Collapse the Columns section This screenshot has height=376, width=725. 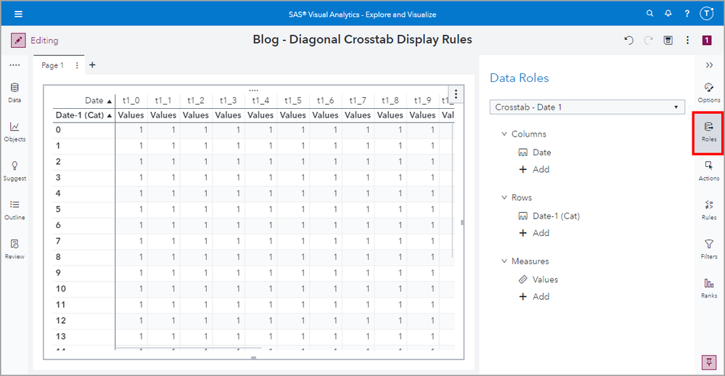click(504, 134)
